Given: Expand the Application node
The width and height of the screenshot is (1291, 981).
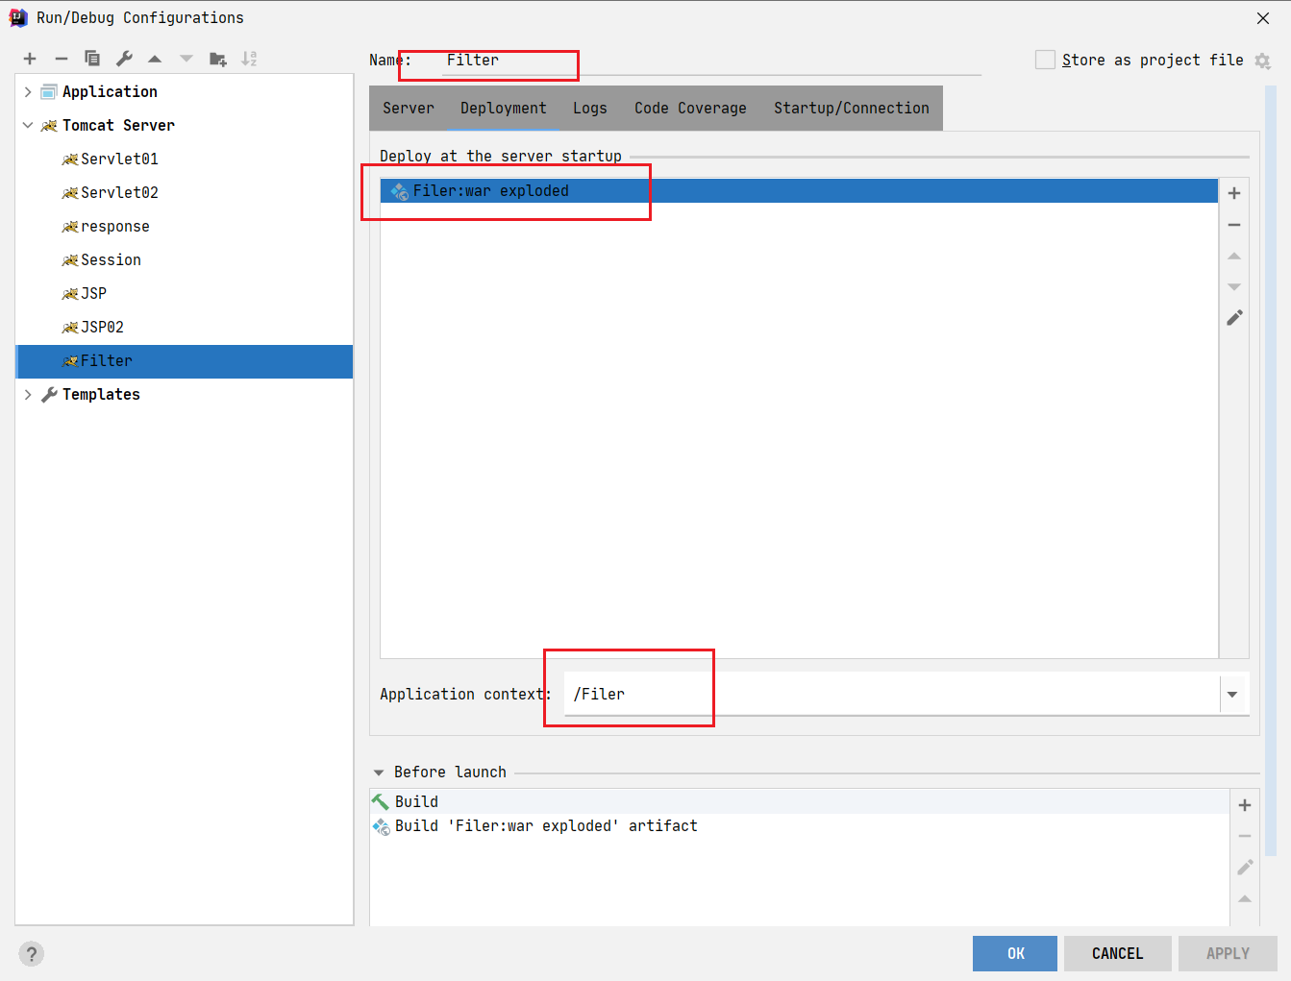Looking at the screenshot, I should (x=28, y=92).
